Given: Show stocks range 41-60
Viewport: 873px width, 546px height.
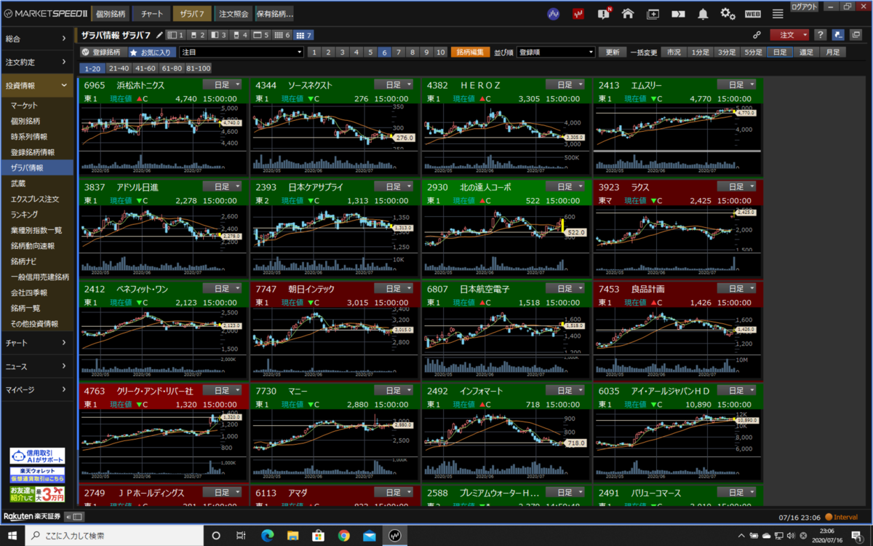Looking at the screenshot, I should point(145,68).
